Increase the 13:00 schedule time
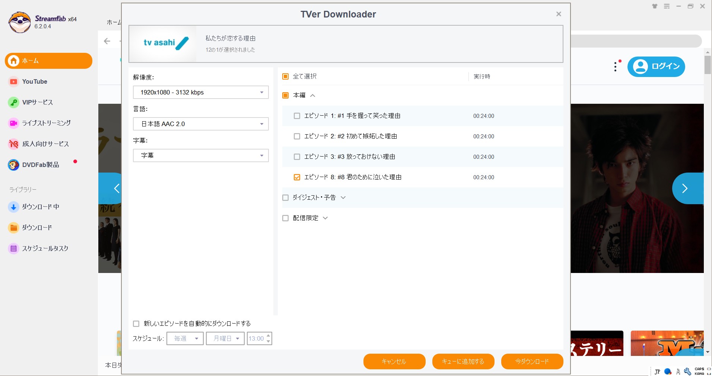 tap(268, 335)
